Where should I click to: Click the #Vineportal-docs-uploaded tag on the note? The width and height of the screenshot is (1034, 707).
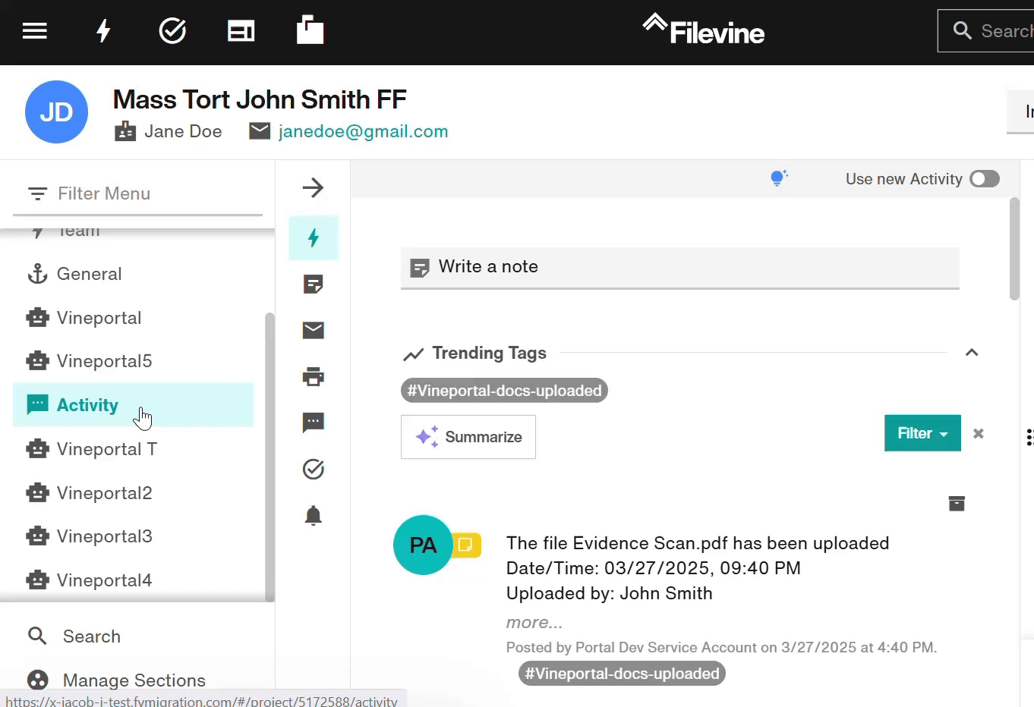pos(622,674)
